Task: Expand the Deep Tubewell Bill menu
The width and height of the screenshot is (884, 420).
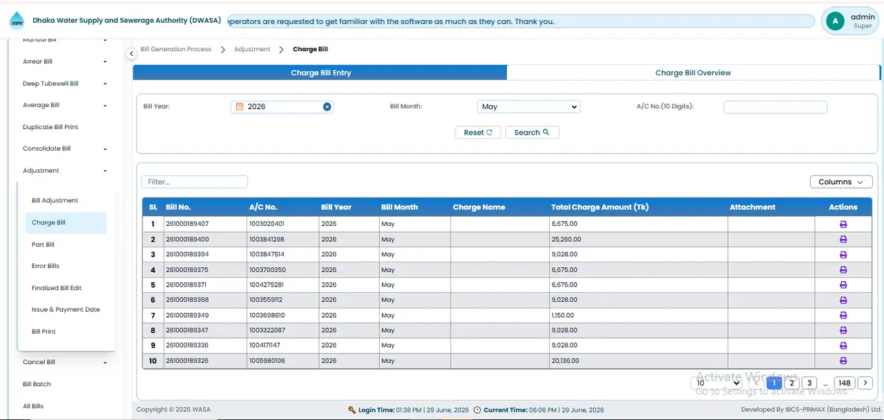Action: point(65,84)
